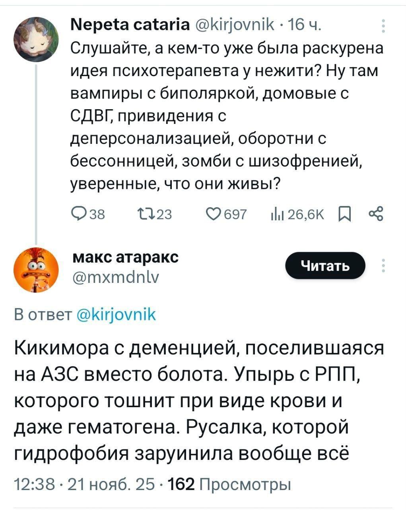The image size is (406, 510).
Task: Open макс атаракс's profile avatar
Action: point(36,270)
